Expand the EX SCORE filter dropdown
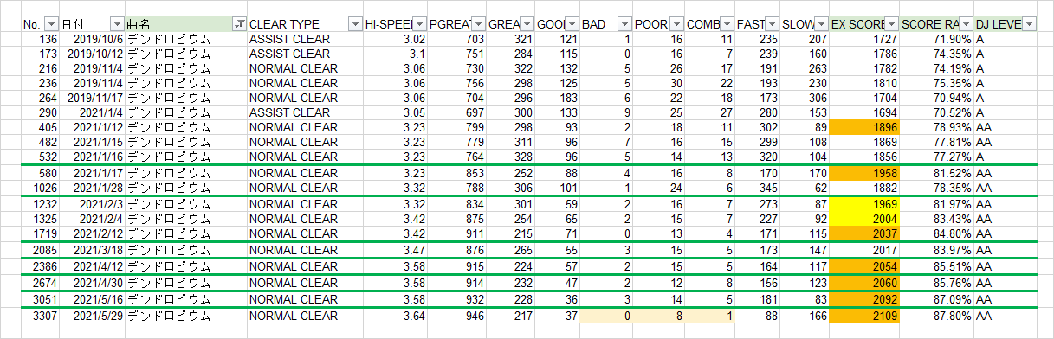 [x=892, y=24]
